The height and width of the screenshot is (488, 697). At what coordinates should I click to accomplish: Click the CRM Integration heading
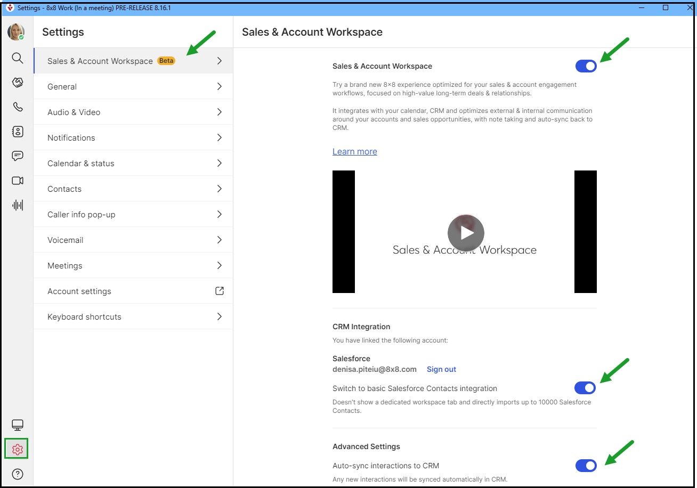(x=361, y=327)
